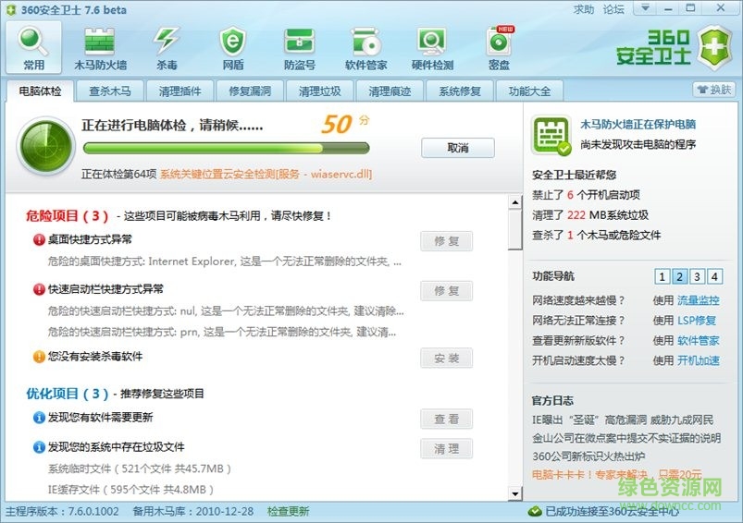
Task: Click the 备用木马库：2010-12-28 text
Action: click(x=192, y=511)
